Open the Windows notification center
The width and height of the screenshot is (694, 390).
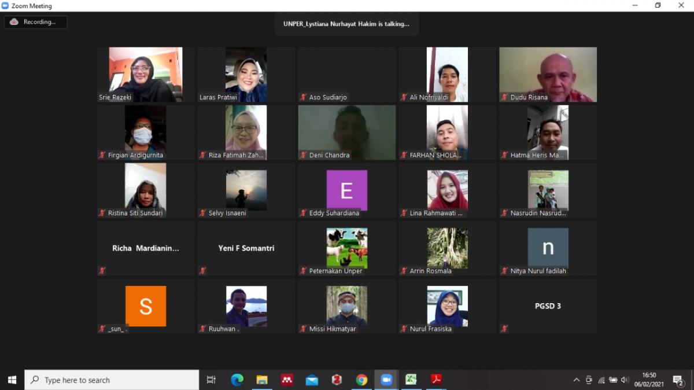(678, 380)
